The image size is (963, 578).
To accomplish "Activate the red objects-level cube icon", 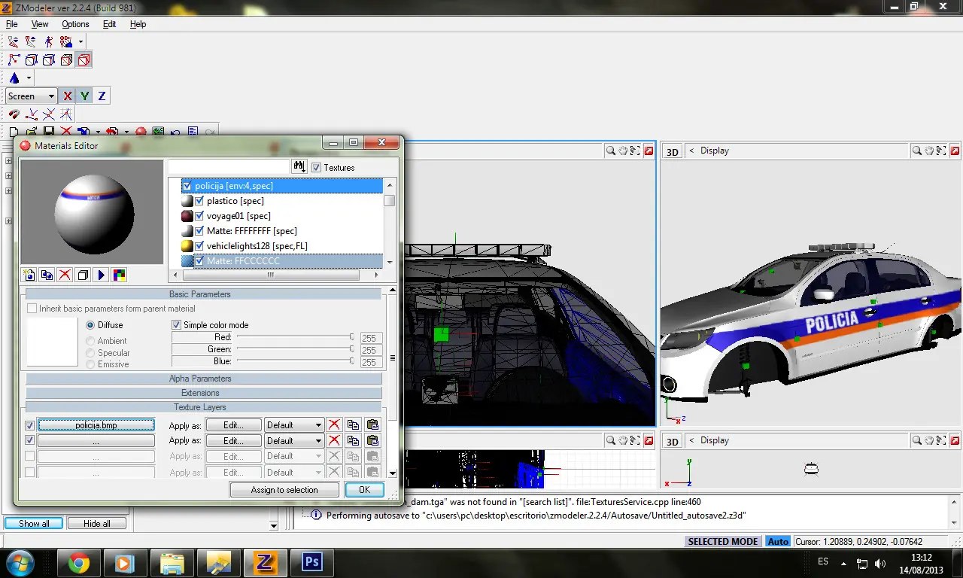I will (84, 59).
